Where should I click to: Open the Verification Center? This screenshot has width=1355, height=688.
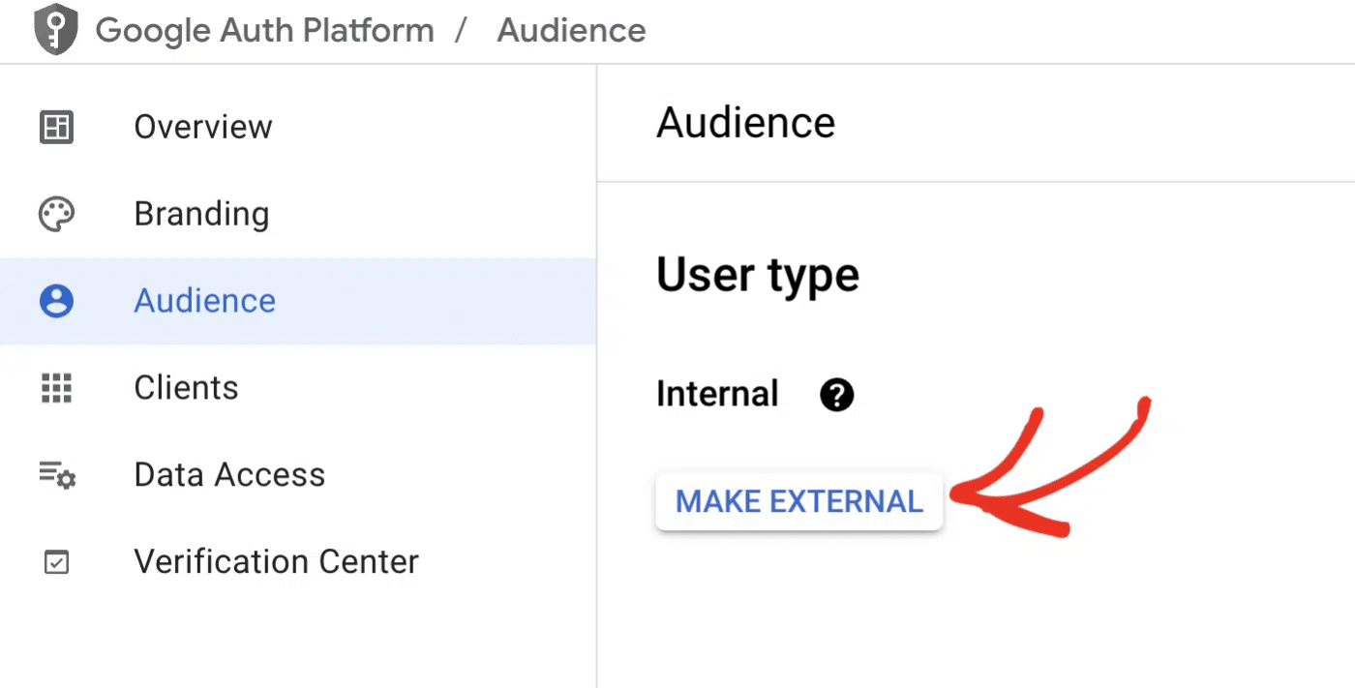click(298, 562)
